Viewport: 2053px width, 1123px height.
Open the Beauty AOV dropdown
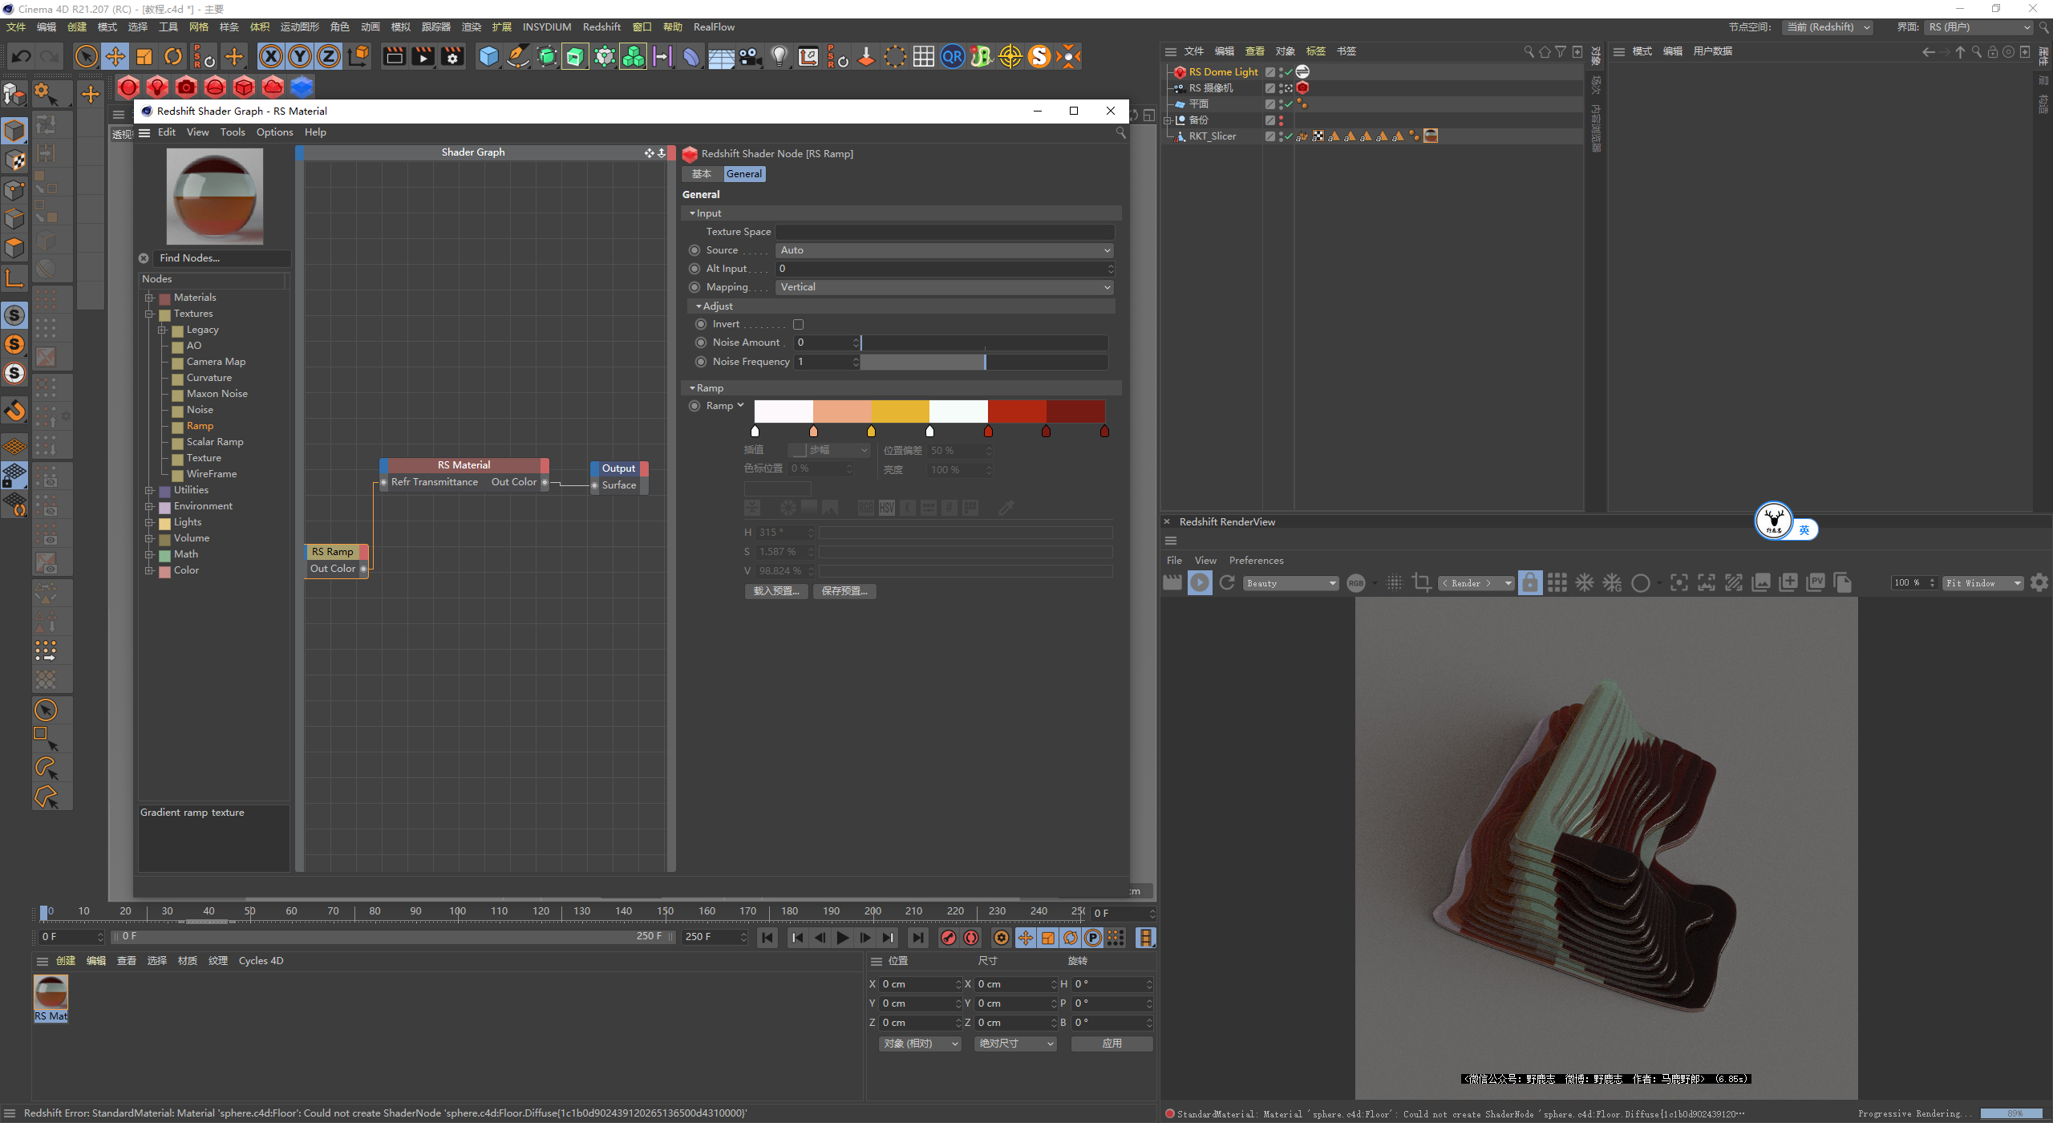click(x=1290, y=583)
